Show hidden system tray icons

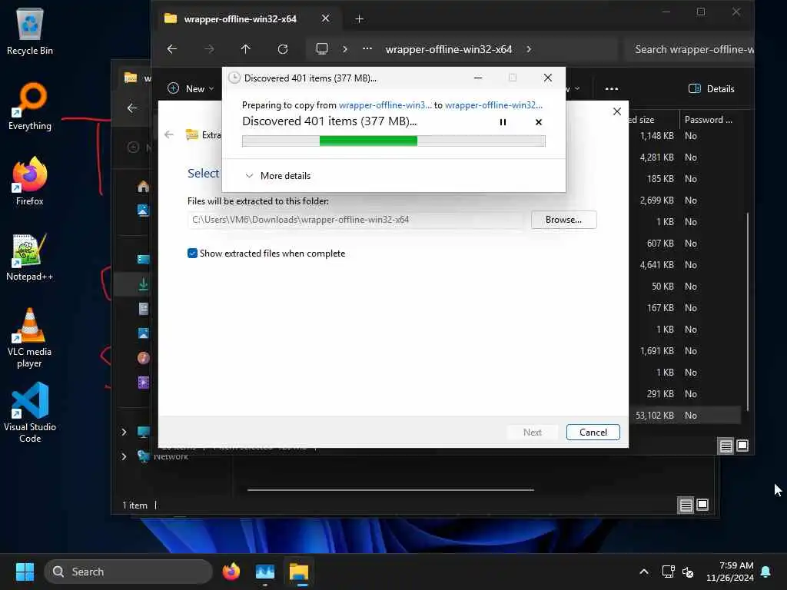tap(643, 572)
